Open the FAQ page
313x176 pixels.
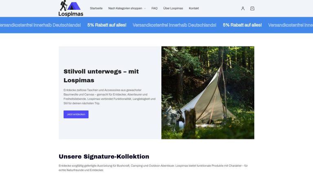[154, 9]
